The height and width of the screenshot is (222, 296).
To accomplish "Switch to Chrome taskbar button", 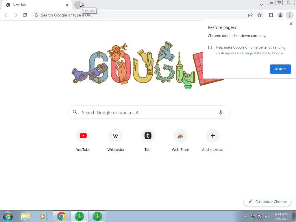I will point(62,216).
